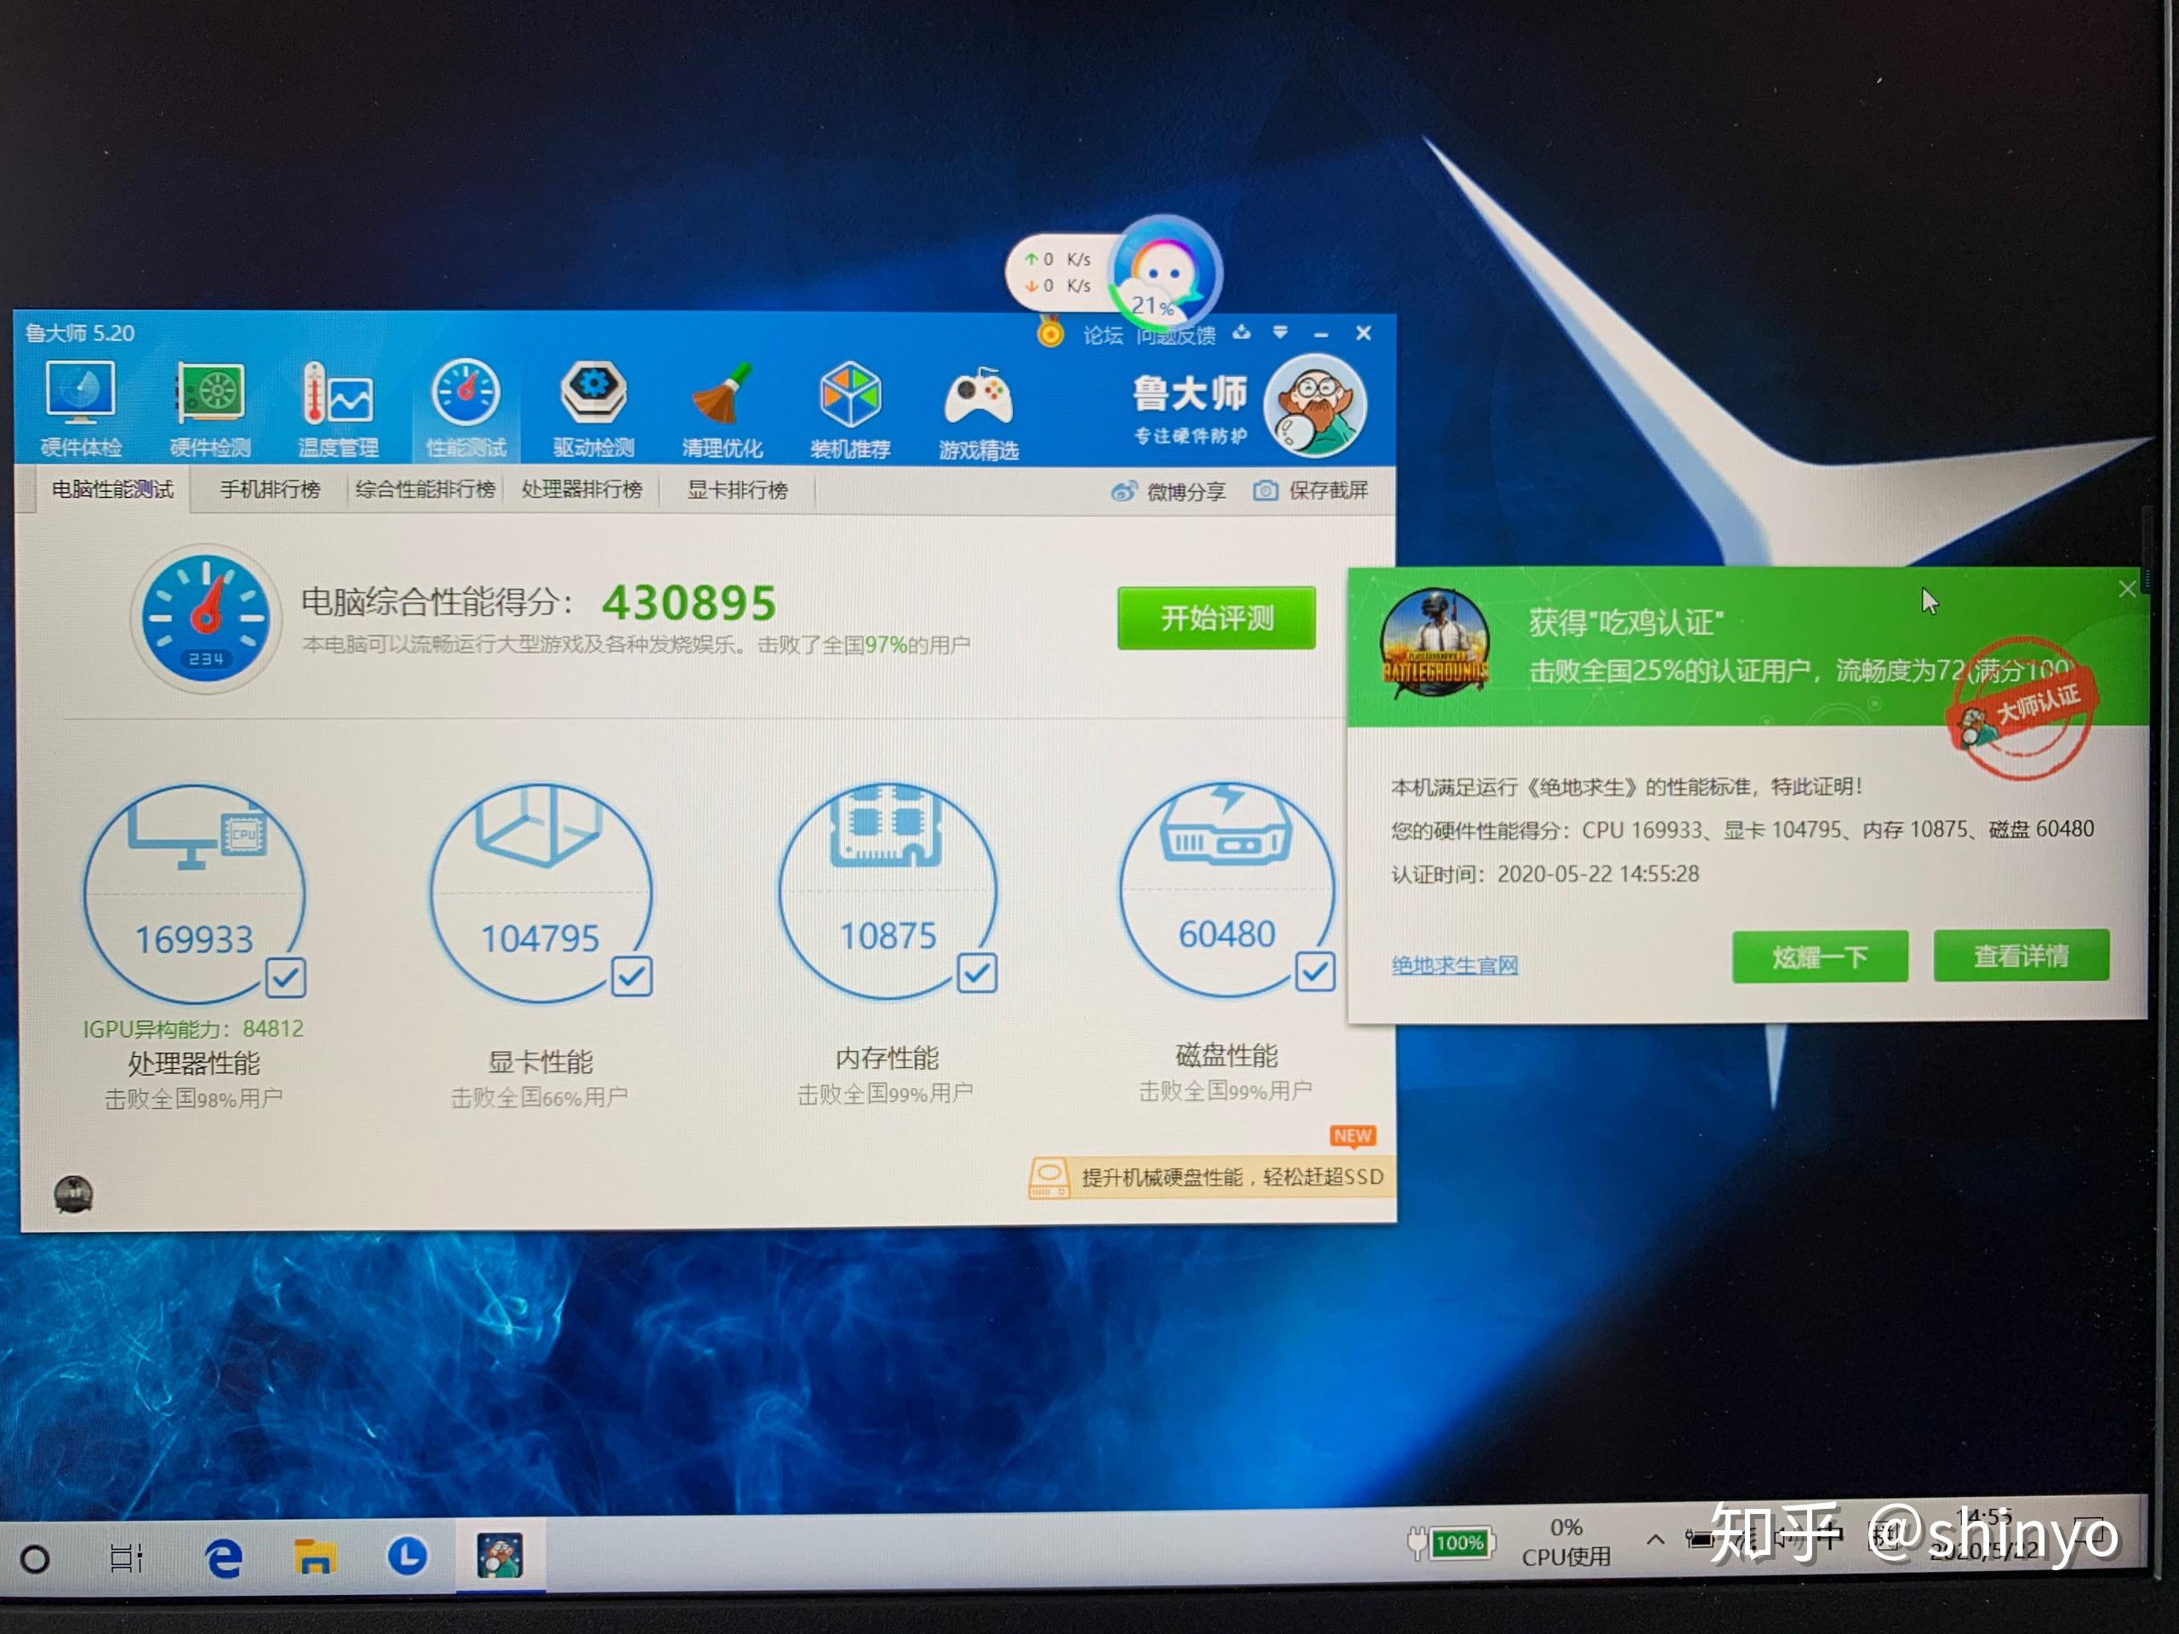Click battery 100% indicator in taskbar
This screenshot has height=1634, width=2179.
click(1452, 1542)
